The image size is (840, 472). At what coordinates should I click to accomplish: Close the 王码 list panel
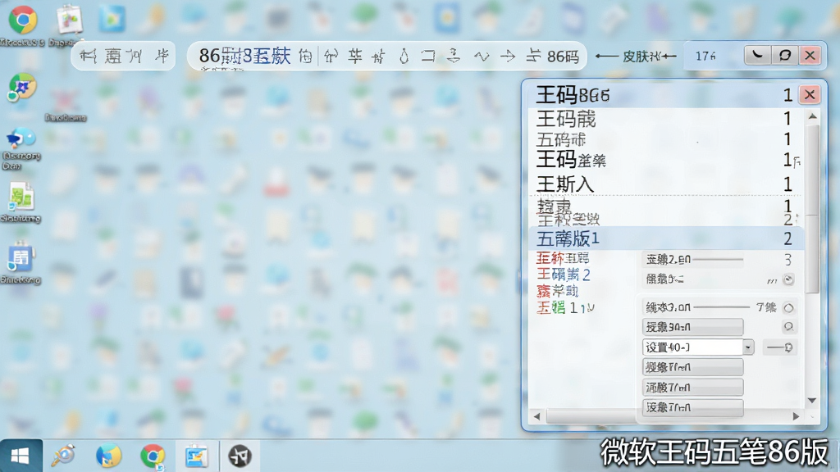click(810, 95)
